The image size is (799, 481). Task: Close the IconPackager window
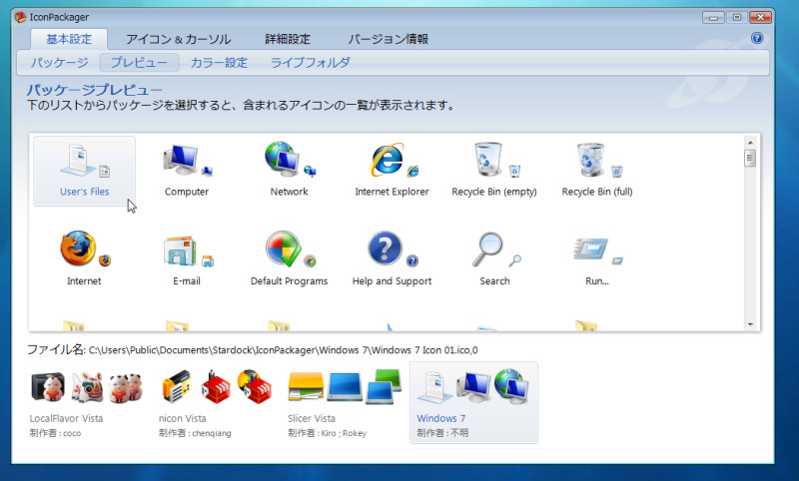[760, 18]
